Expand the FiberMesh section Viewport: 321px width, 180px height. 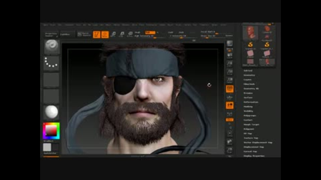pyautogui.click(x=249, y=84)
